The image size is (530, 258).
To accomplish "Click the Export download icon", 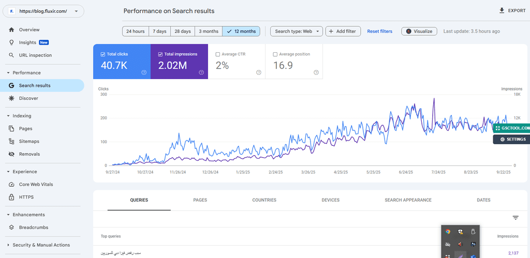I will pos(501,11).
